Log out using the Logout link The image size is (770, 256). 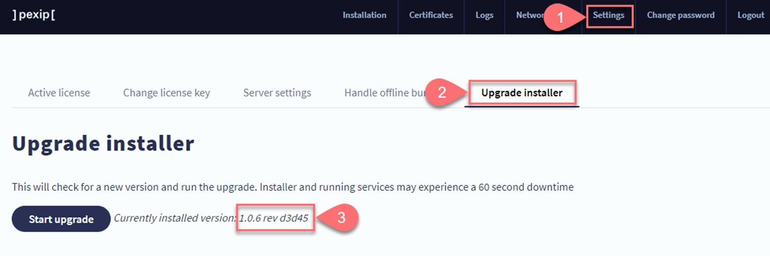click(751, 15)
